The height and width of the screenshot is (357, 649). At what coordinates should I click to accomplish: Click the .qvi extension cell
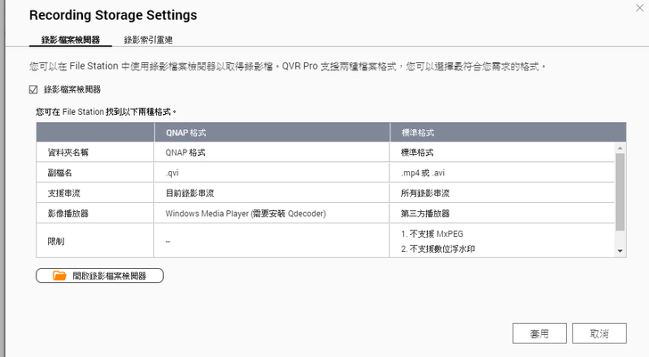point(173,173)
